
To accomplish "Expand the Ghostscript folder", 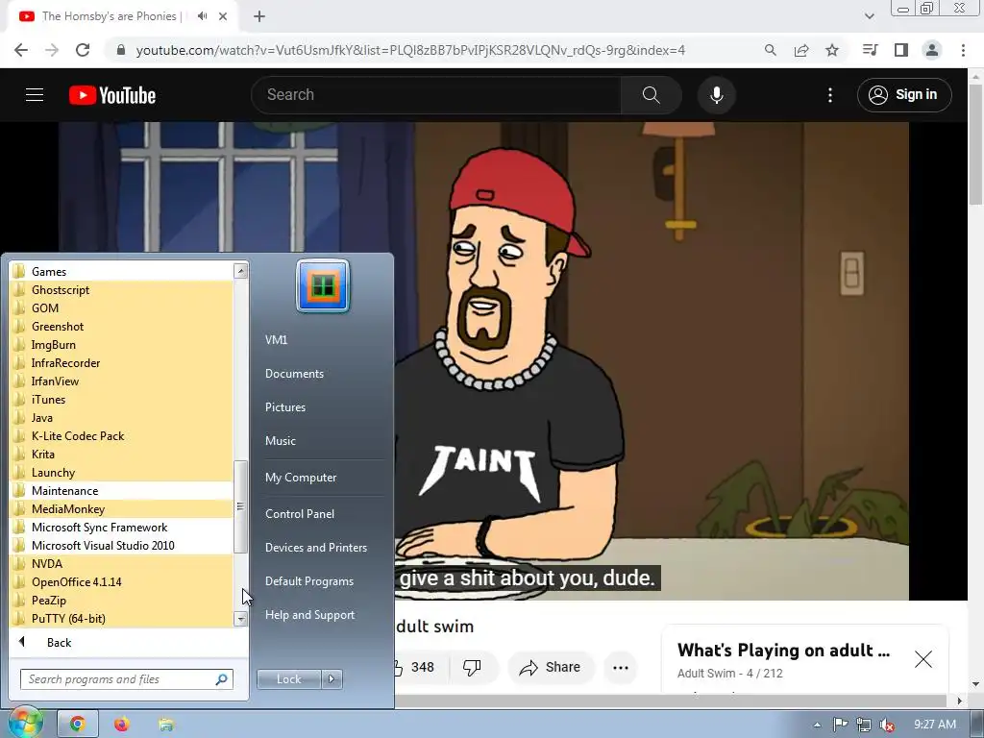I will click(122, 290).
